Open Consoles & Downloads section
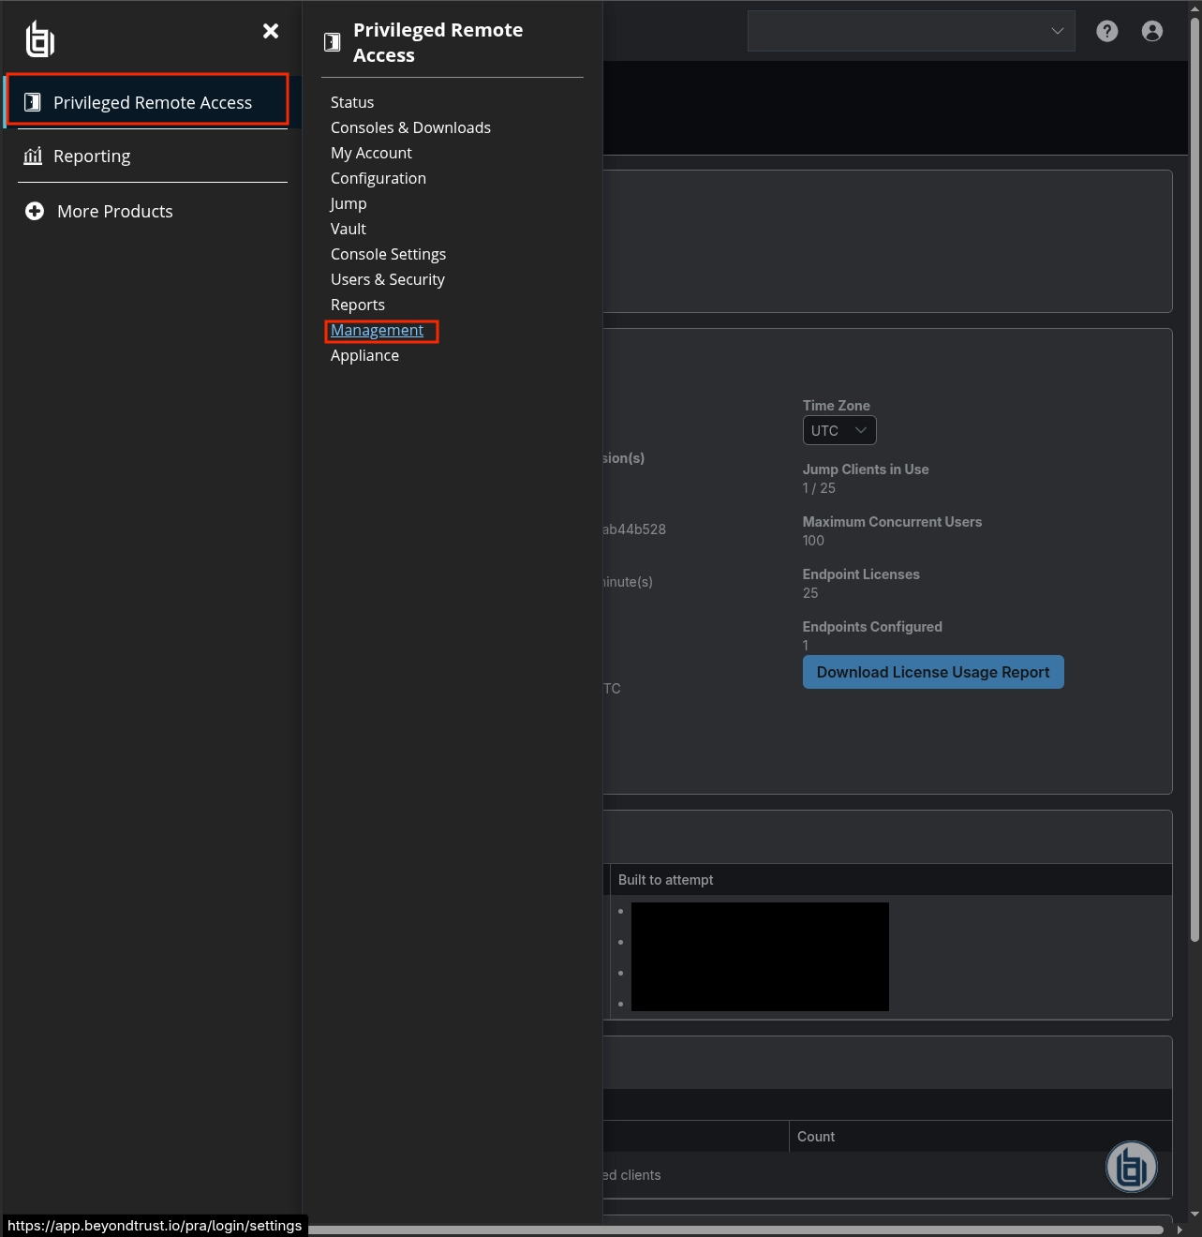1202x1237 pixels. point(410,127)
